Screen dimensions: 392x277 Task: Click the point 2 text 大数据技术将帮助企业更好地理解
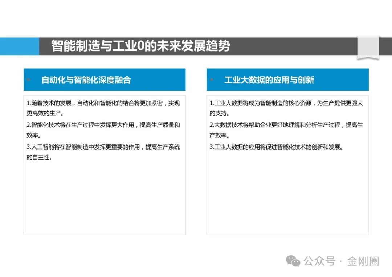click(286, 130)
